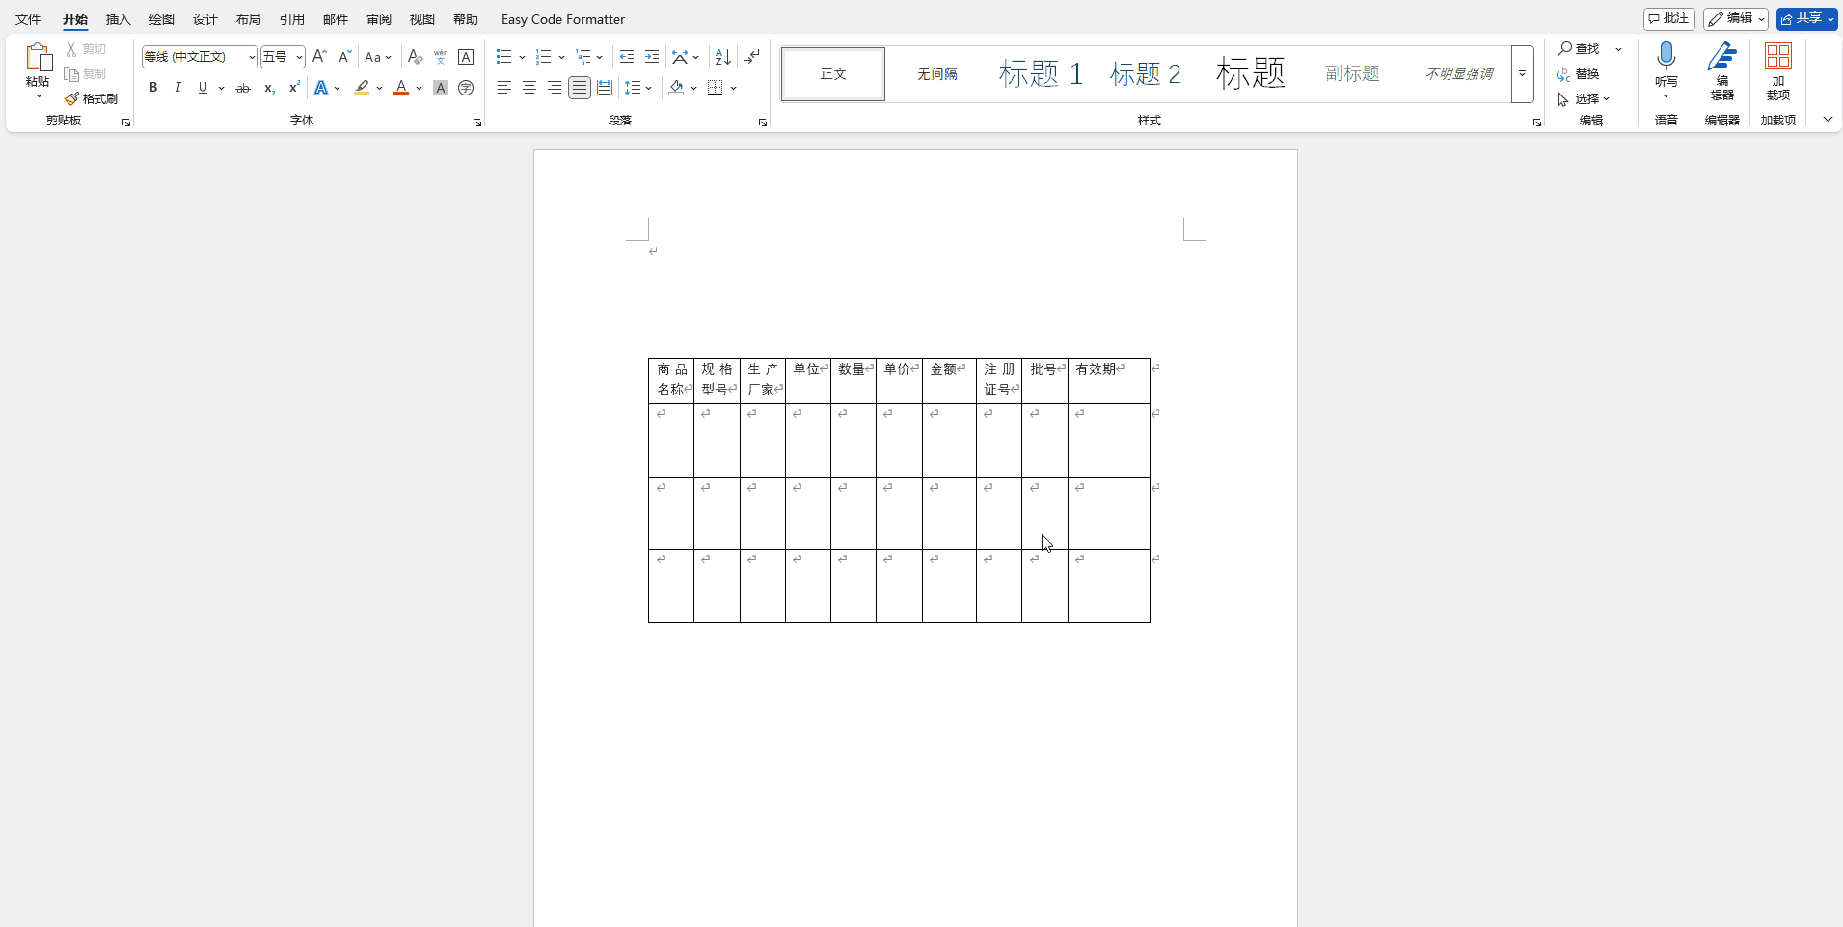Image resolution: width=1843 pixels, height=927 pixels.
Task: Click the 批注 (Comments) button
Action: 1669,18
